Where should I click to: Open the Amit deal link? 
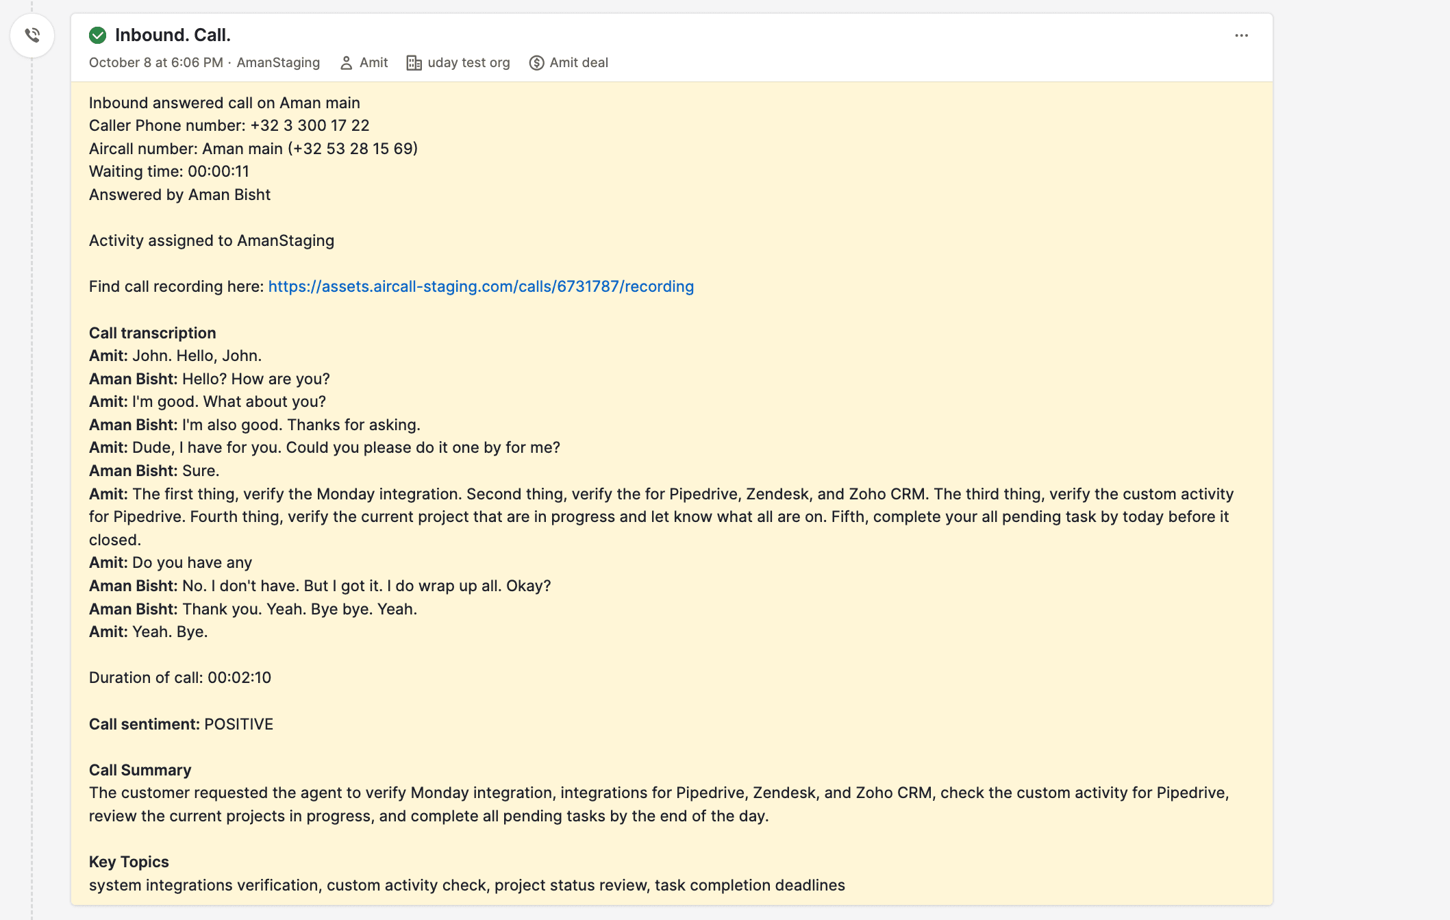(579, 63)
